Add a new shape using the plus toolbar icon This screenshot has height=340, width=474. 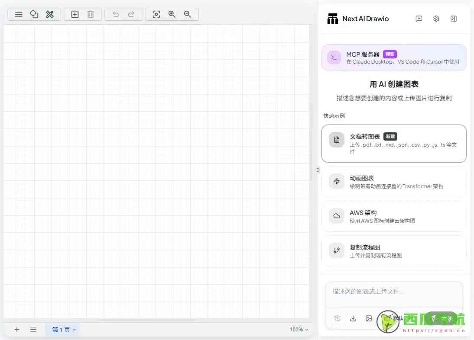click(75, 14)
